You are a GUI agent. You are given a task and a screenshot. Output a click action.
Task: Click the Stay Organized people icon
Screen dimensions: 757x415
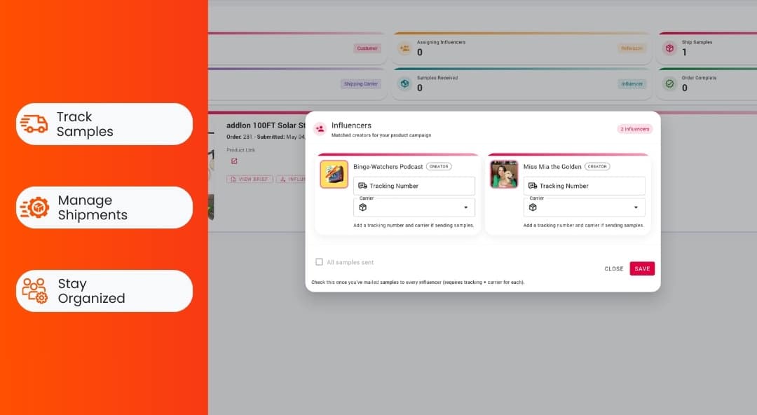click(35, 291)
